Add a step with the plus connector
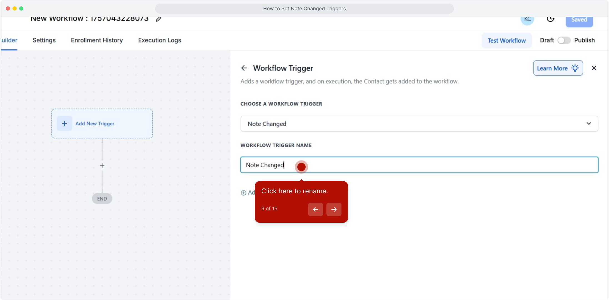 [102, 166]
